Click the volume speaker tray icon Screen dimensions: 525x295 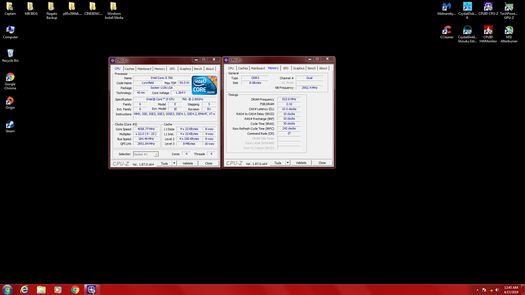(497, 290)
